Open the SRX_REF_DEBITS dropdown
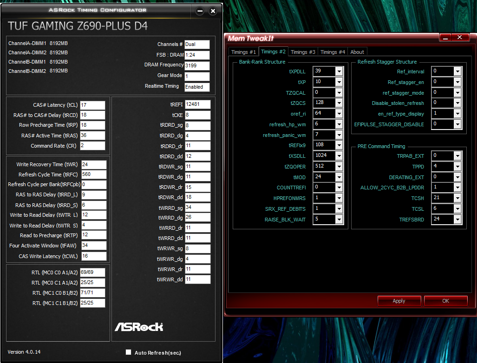 [339, 208]
